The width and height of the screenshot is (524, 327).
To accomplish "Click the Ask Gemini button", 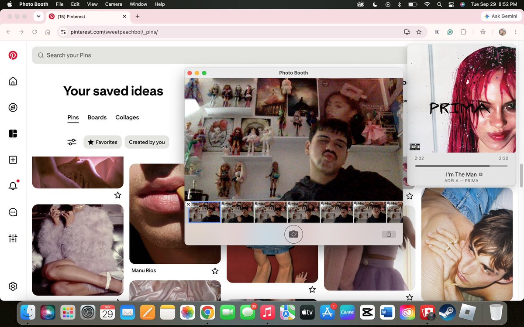I will [501, 17].
